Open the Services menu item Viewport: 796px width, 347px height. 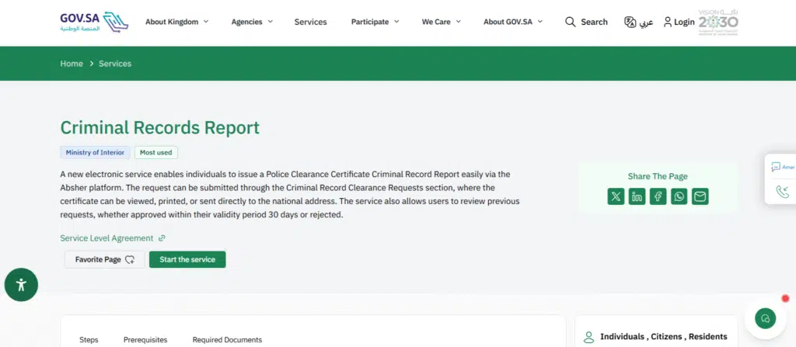pyautogui.click(x=310, y=23)
